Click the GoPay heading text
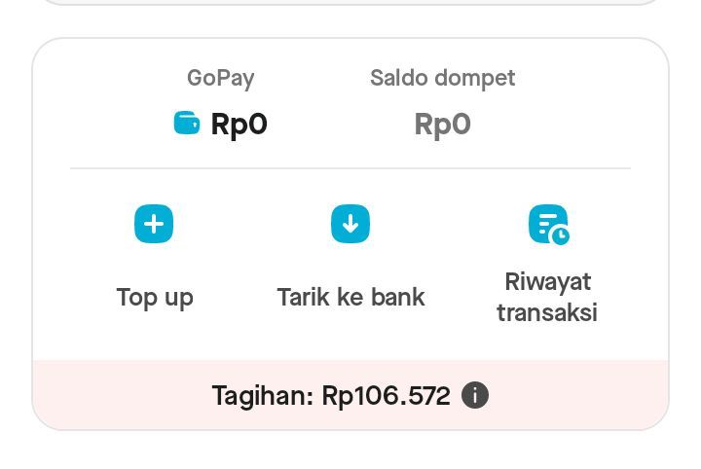The width and height of the screenshot is (701, 469). 221,79
